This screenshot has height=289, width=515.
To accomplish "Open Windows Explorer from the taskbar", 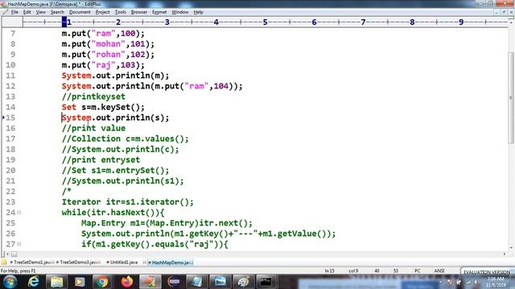I will pos(56,282).
